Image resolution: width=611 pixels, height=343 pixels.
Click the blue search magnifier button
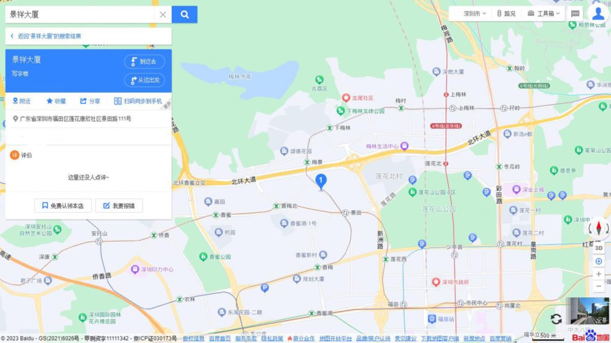184,14
